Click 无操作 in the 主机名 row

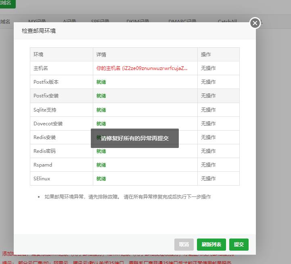coord(208,68)
